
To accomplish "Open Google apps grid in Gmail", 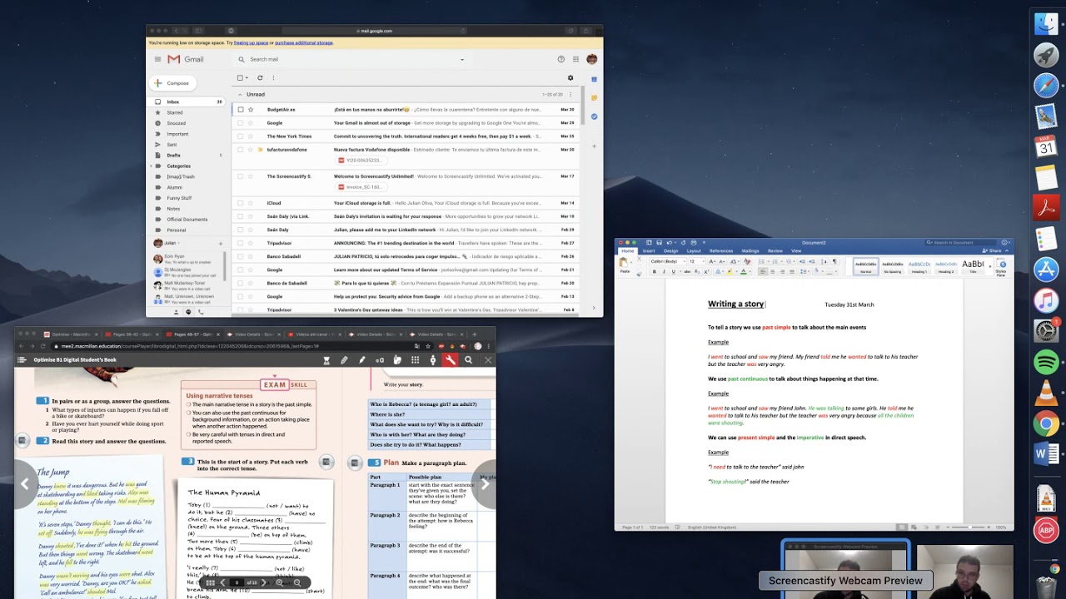I will tap(575, 59).
